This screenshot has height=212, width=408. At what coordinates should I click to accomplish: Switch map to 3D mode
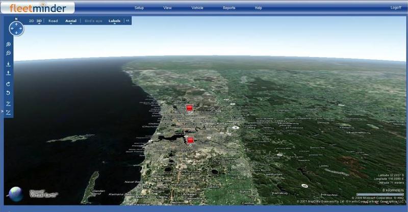[x=39, y=21]
